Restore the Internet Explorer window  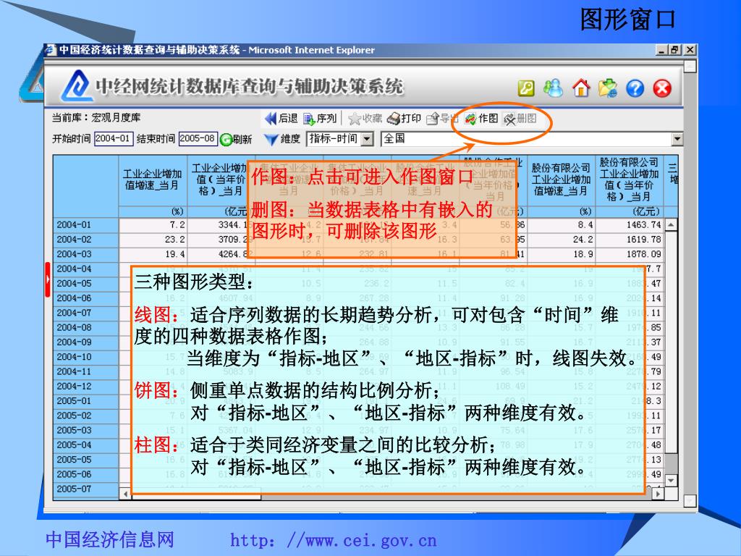[675, 50]
